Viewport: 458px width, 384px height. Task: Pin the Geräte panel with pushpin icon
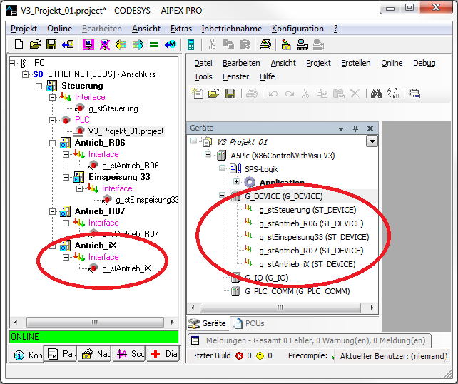click(x=355, y=128)
